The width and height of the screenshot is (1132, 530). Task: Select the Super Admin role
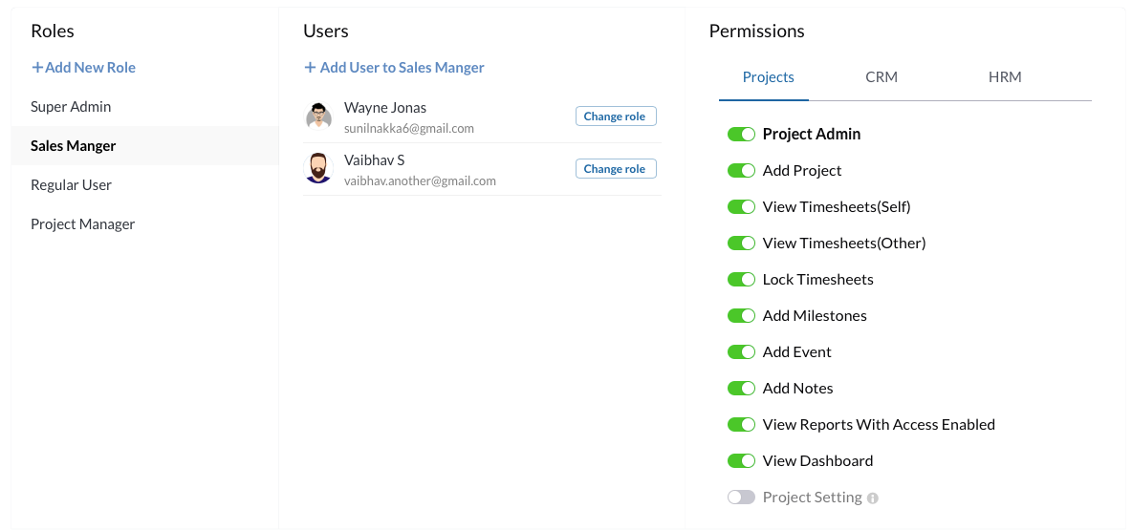pos(71,107)
